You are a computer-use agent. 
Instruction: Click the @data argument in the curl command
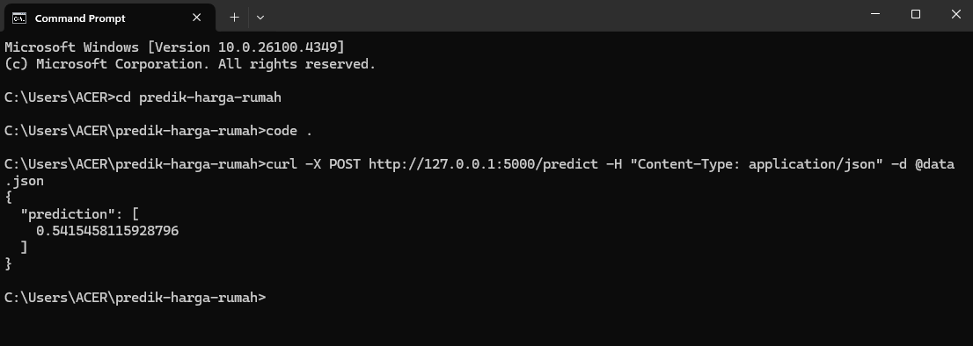934,164
